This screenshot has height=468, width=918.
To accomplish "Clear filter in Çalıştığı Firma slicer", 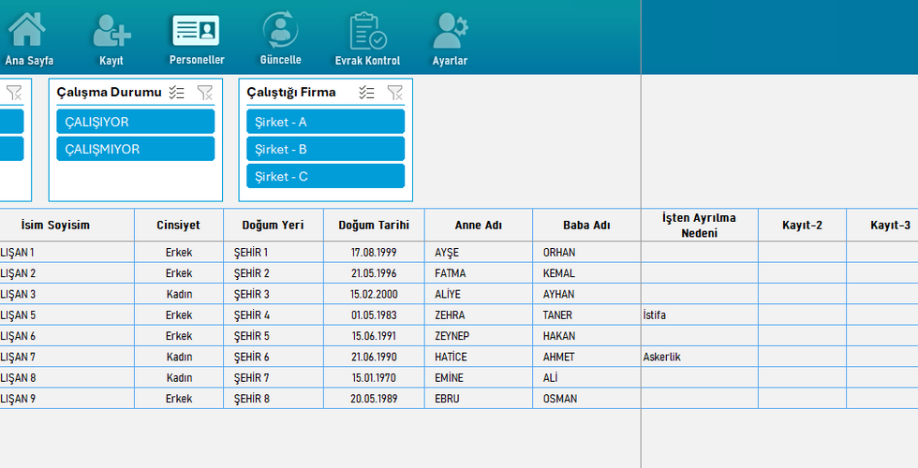I will point(395,93).
